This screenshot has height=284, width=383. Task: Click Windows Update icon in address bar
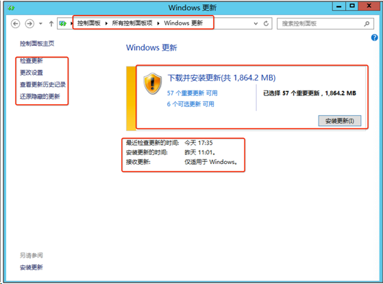[63, 23]
